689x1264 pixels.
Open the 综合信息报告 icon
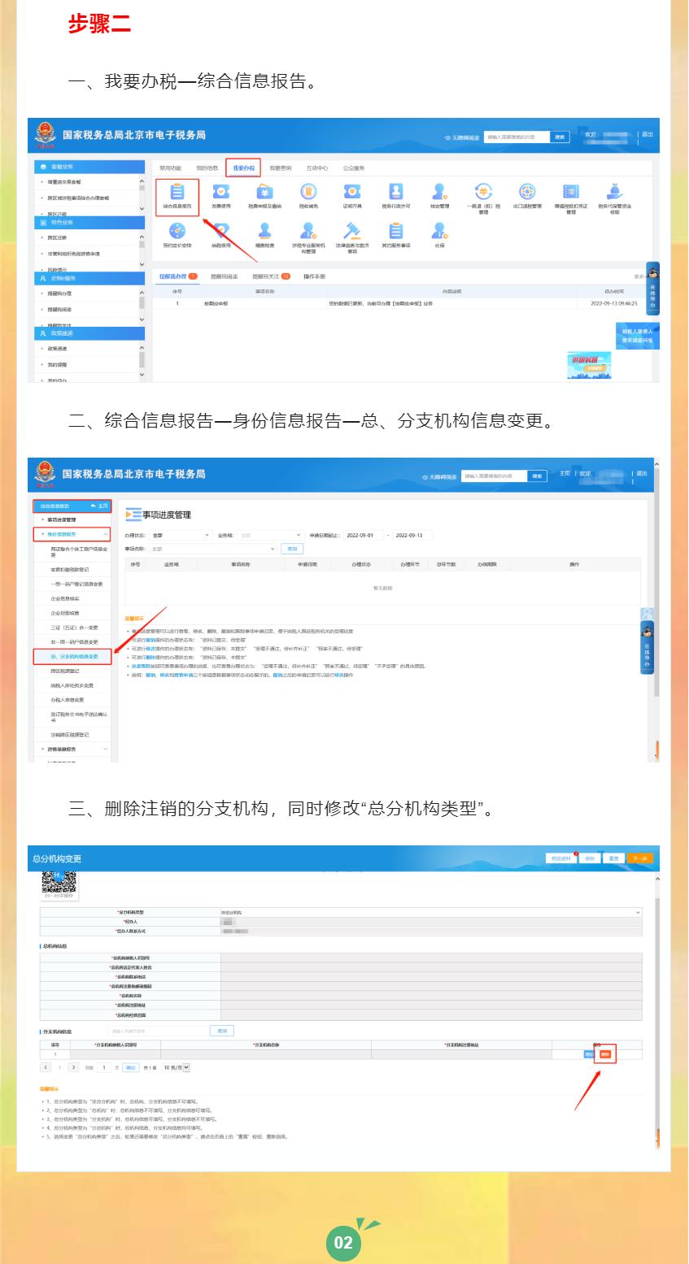[x=176, y=192]
